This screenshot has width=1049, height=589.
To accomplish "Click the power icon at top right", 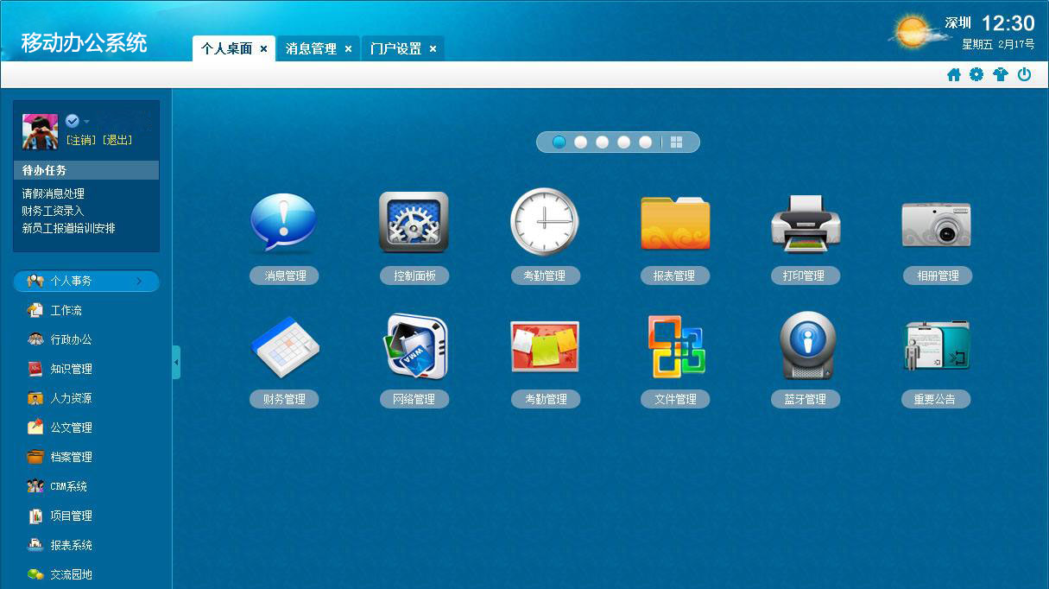I will coord(1025,75).
